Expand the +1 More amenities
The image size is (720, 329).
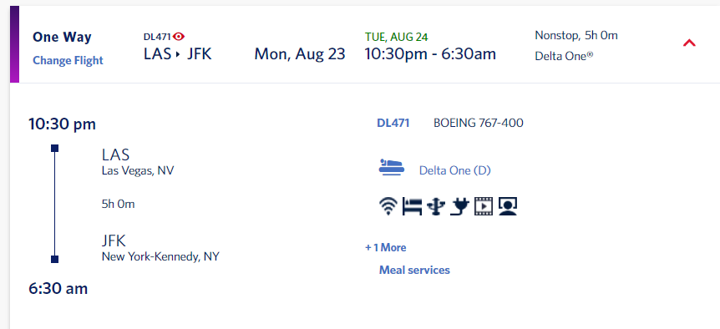point(386,248)
